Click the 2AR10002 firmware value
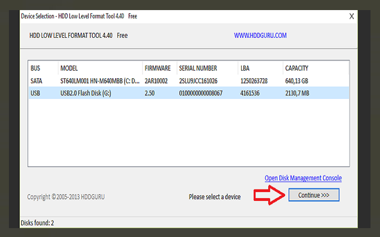 157,81
